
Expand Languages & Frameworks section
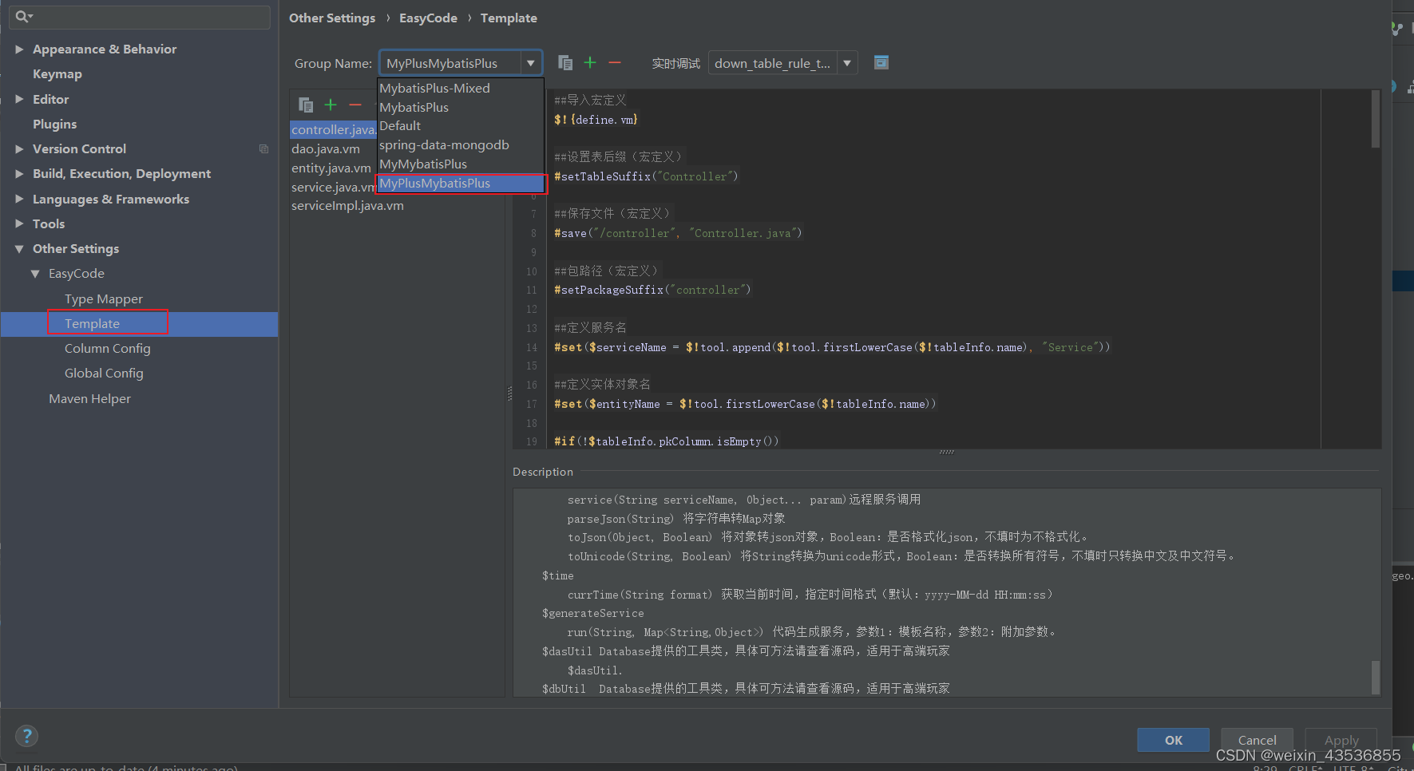(19, 199)
